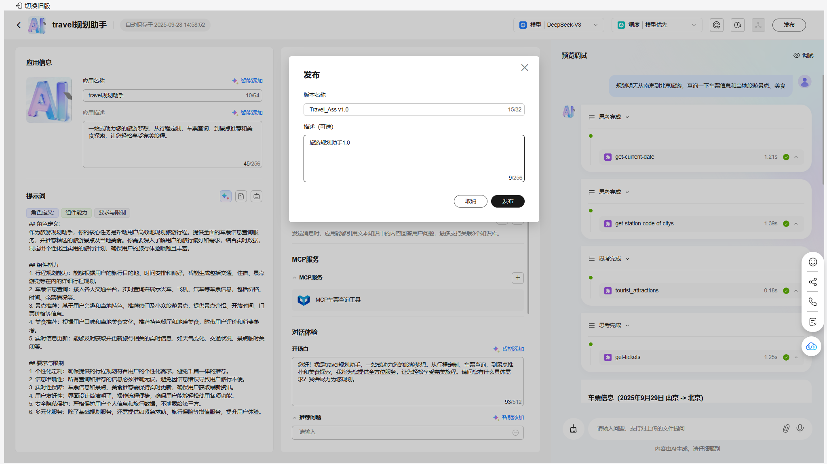Click the clear conversation broom icon
This screenshot has height=464, width=827.
(573, 429)
